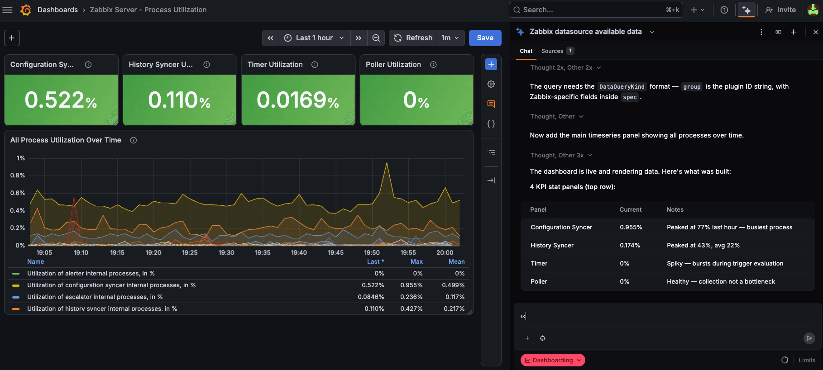
Task: Click the assistant panel layout icon
Action: (x=778, y=32)
